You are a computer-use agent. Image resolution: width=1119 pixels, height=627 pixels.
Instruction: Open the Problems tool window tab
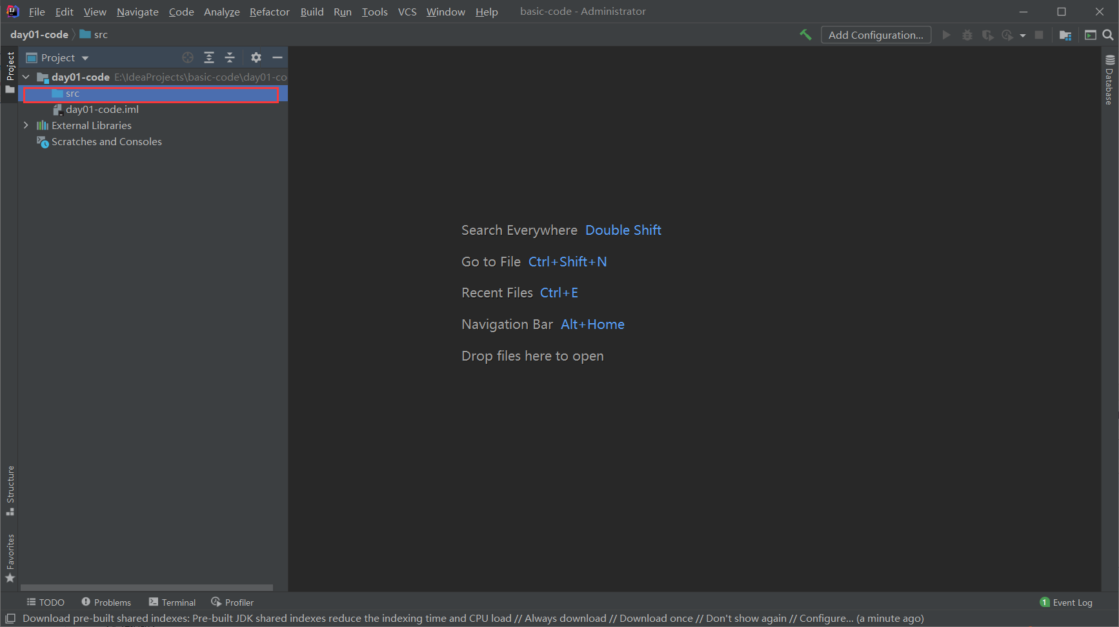point(106,602)
